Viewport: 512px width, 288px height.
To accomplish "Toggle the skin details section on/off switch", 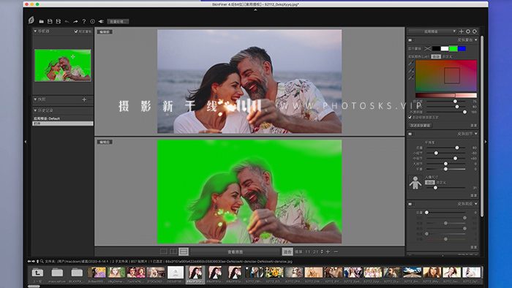I will [410, 134].
